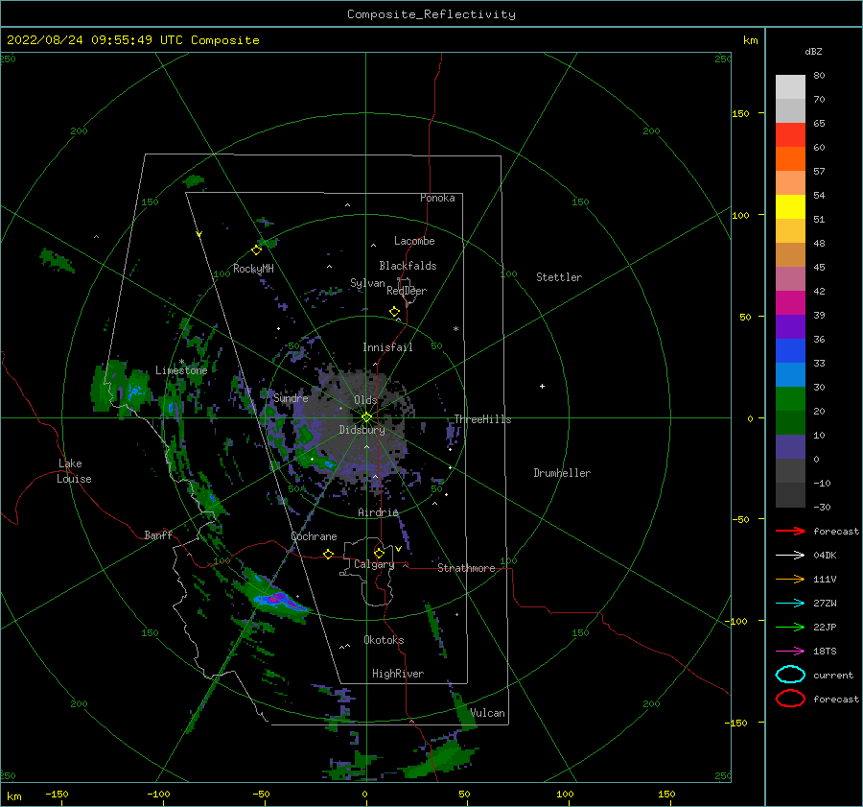Click the red forecast arrow legend icon

[x=790, y=531]
